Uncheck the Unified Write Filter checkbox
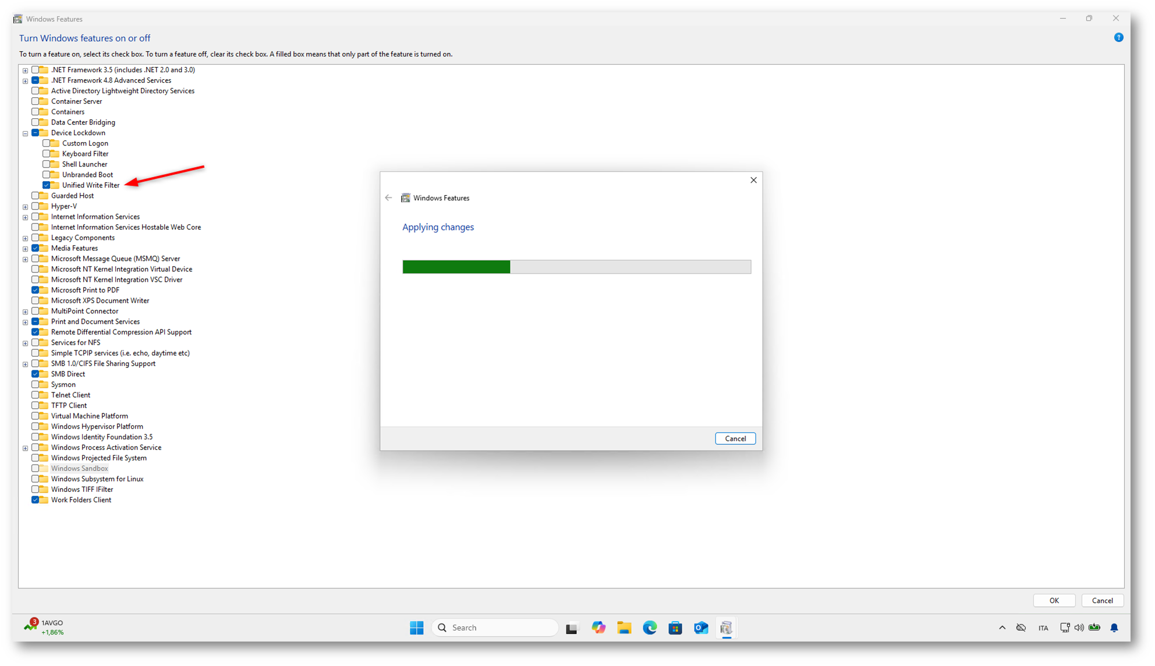This screenshot has width=1155, height=666. coord(47,185)
